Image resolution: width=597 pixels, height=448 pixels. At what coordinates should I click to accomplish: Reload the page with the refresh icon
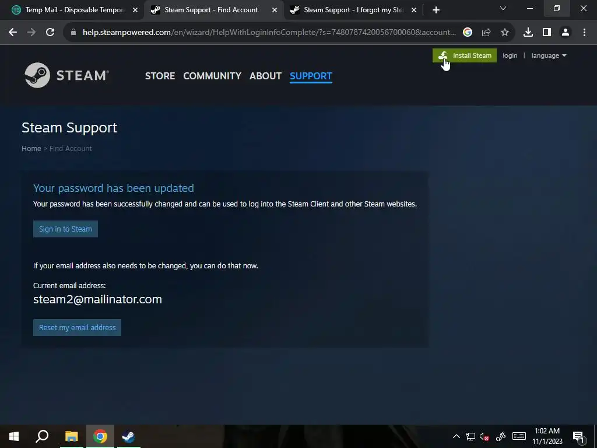[50, 33]
